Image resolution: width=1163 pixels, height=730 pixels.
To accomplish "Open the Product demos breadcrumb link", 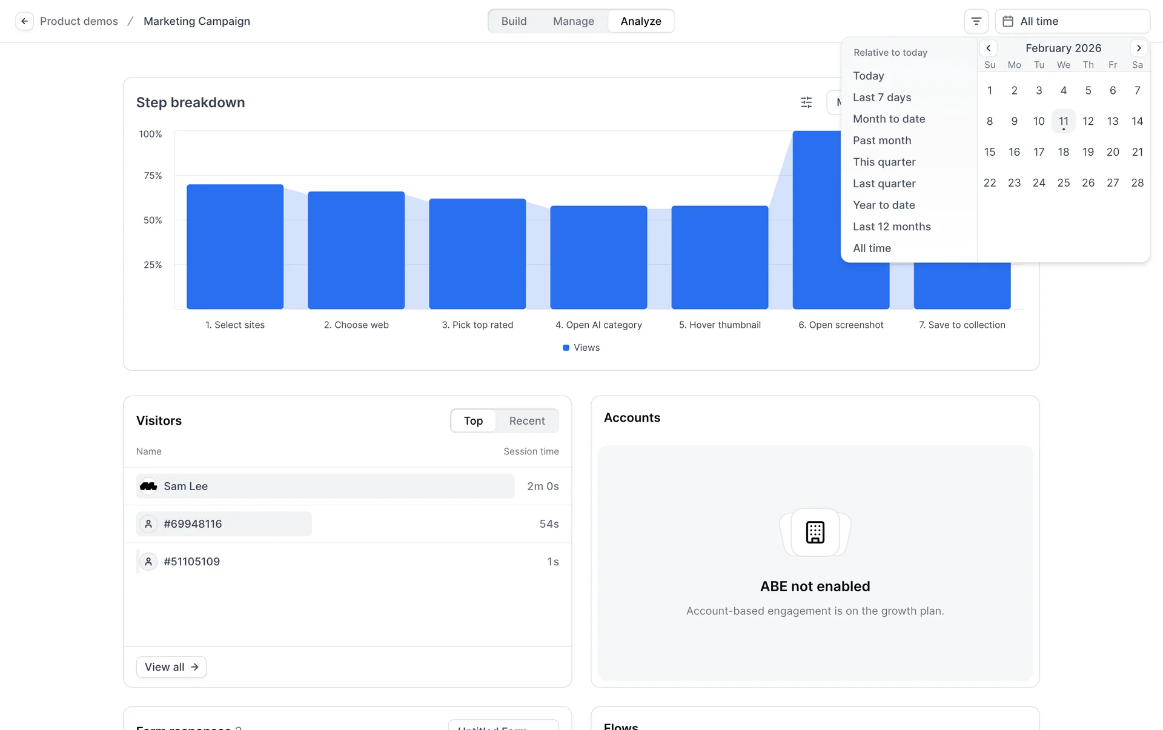I will tap(79, 21).
